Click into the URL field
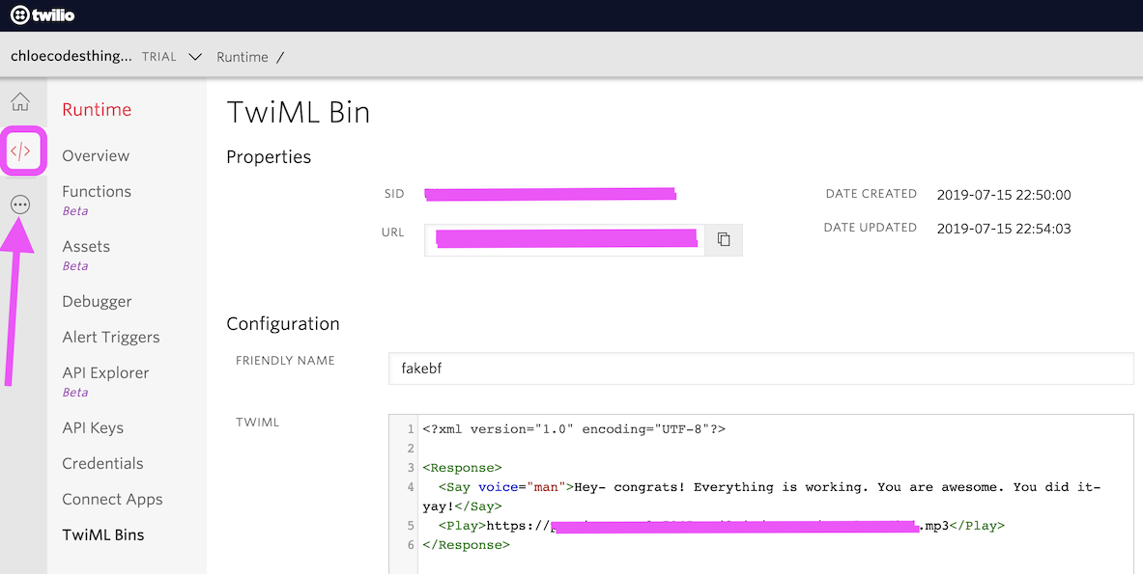 pyautogui.click(x=565, y=239)
